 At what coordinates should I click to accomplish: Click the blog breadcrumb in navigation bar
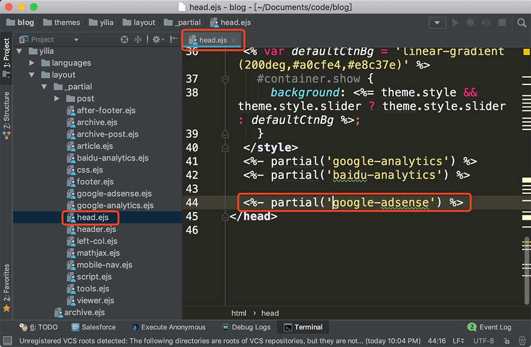click(x=20, y=23)
